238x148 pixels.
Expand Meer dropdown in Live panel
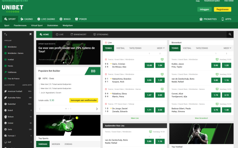coord(161,48)
